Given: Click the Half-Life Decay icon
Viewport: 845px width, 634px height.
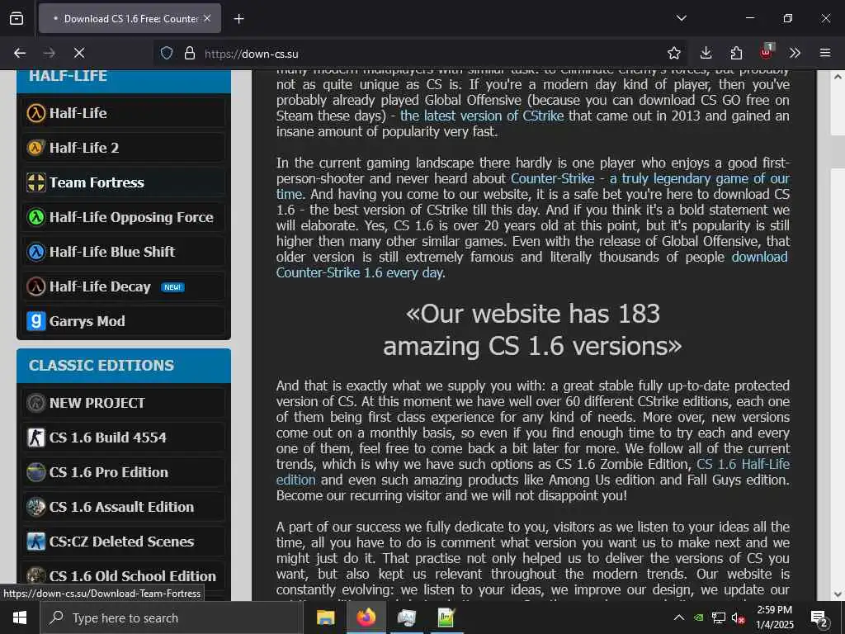Looking at the screenshot, I should pos(36,286).
